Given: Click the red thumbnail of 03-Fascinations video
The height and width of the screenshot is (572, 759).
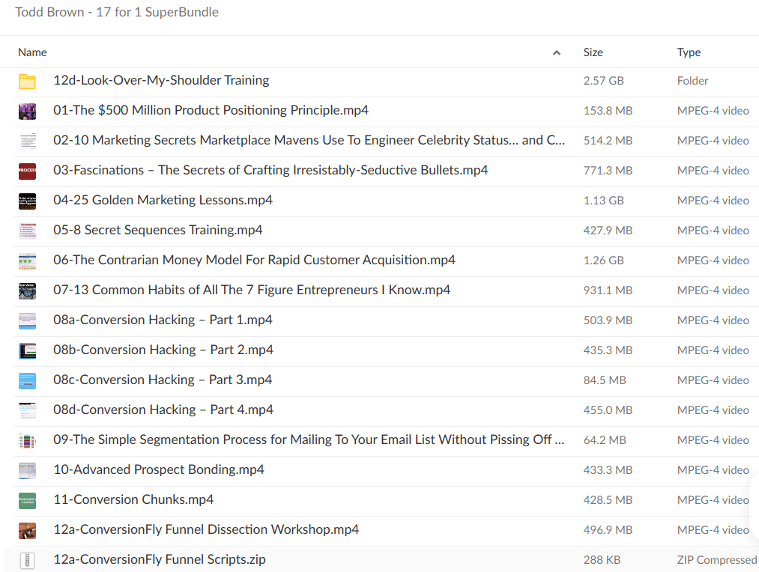Looking at the screenshot, I should click(x=27, y=171).
